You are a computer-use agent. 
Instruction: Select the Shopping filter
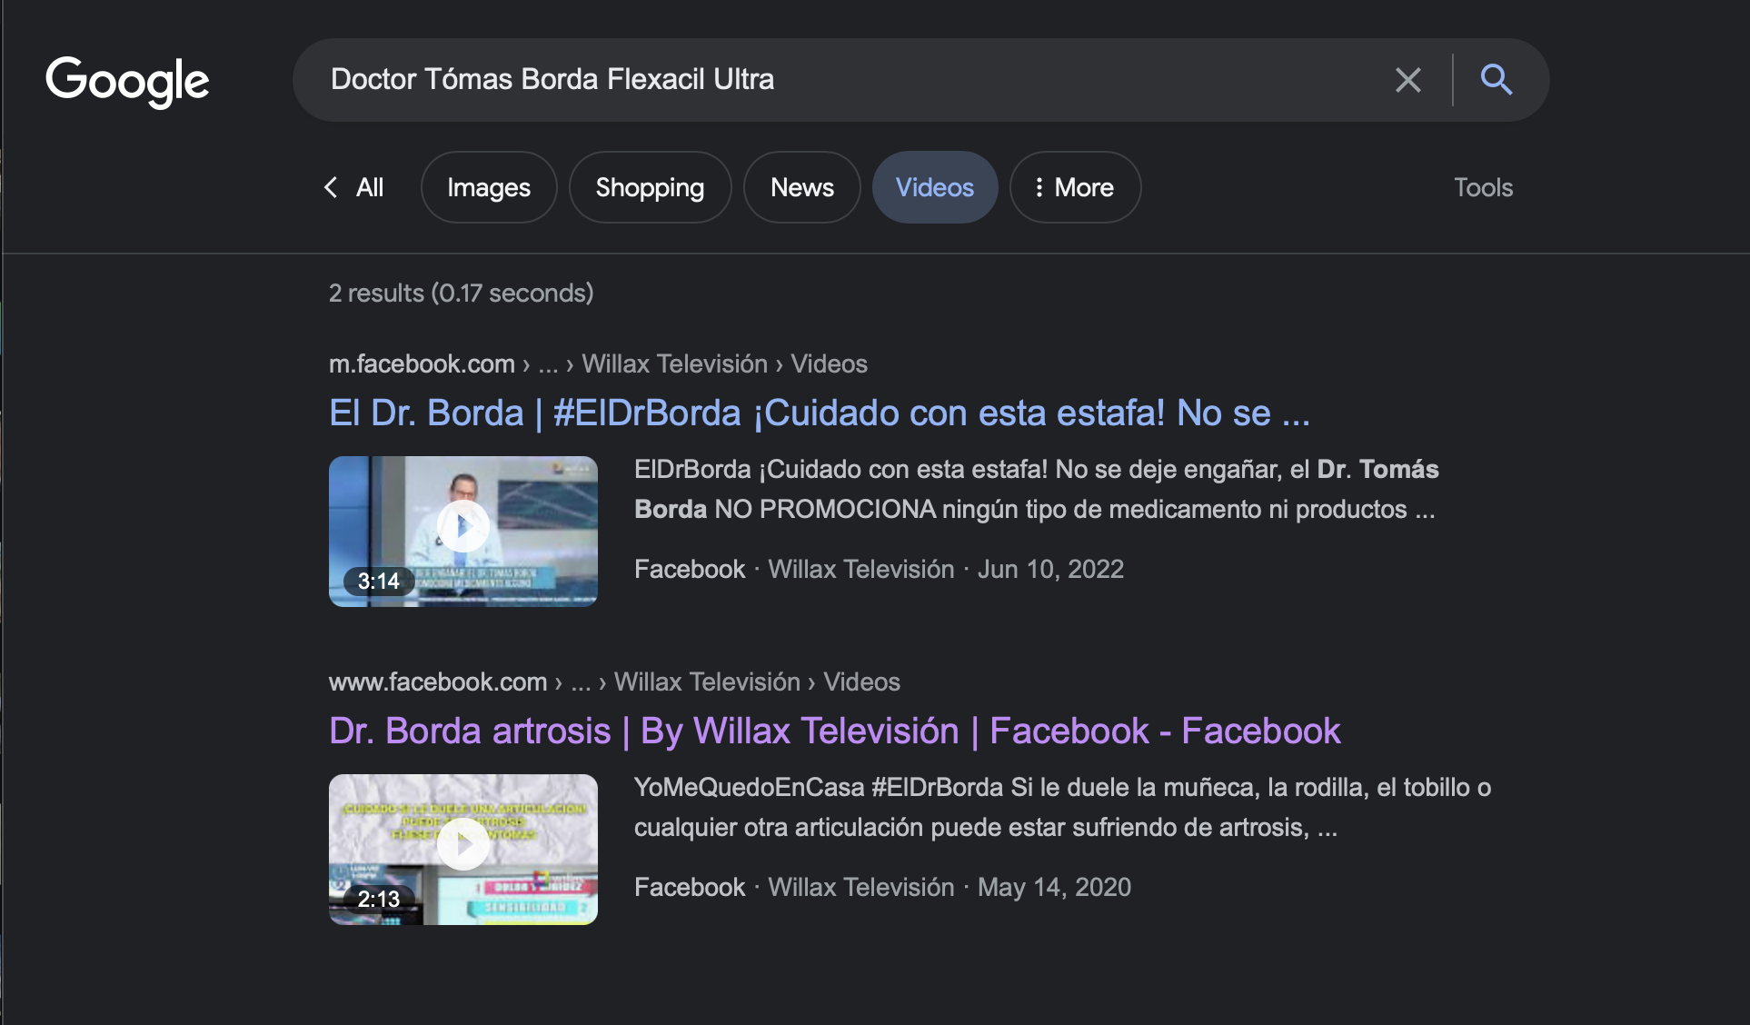(650, 187)
